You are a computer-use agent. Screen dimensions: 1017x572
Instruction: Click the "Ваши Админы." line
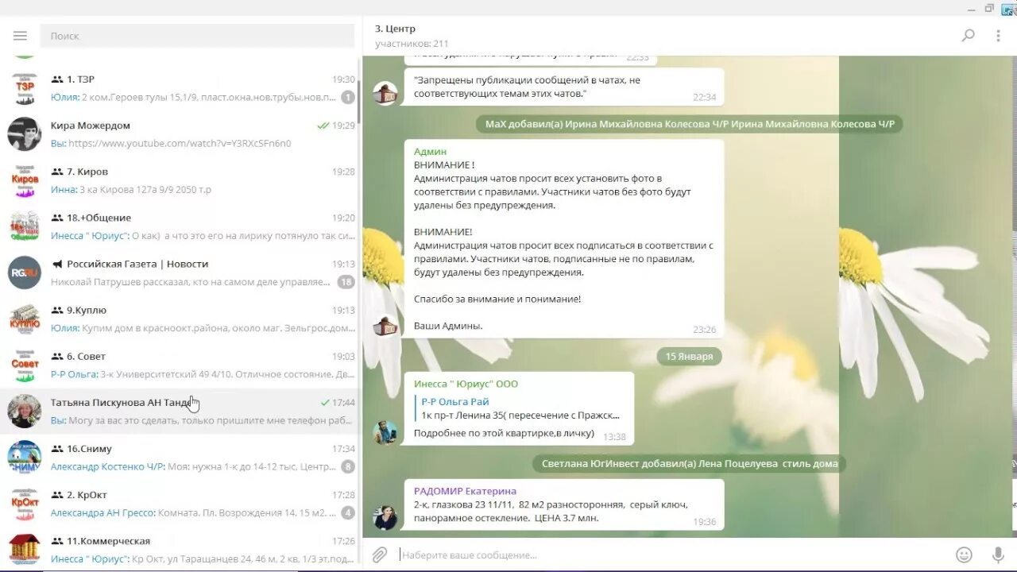tap(448, 326)
